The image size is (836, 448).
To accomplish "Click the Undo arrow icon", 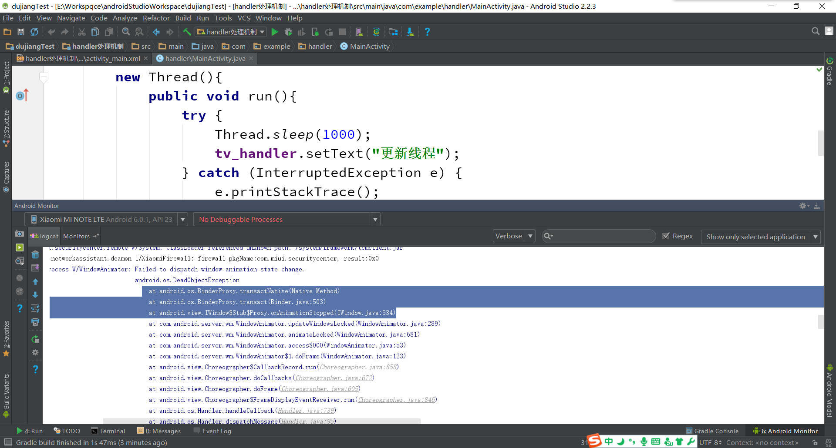I will coord(51,32).
